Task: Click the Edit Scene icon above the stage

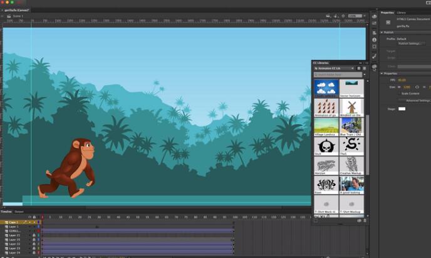Action: point(328,16)
